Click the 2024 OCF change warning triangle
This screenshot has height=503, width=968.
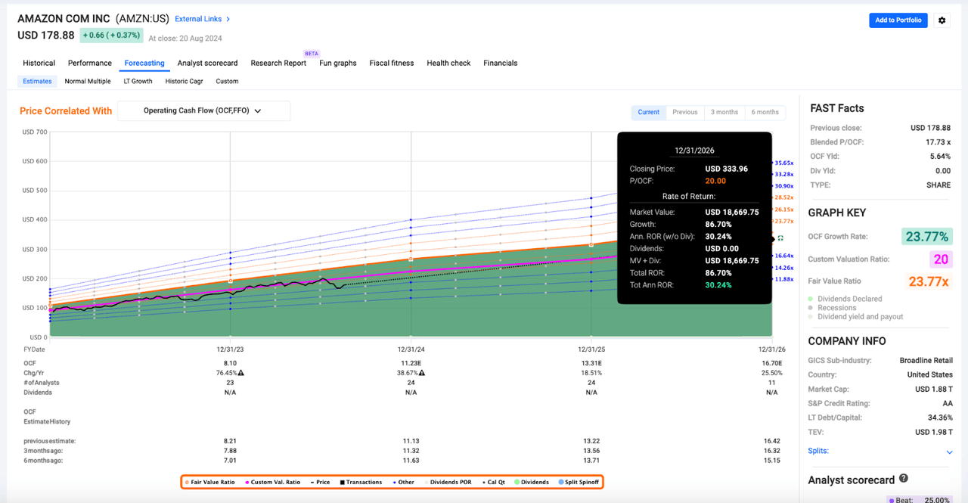click(421, 373)
